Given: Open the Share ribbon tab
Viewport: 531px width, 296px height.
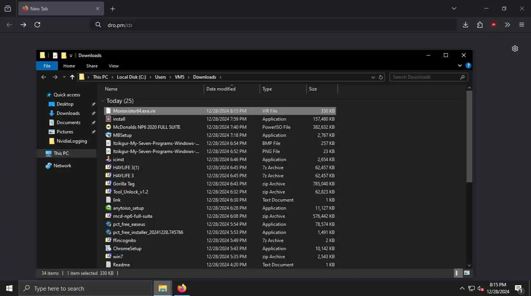Looking at the screenshot, I should [92, 66].
